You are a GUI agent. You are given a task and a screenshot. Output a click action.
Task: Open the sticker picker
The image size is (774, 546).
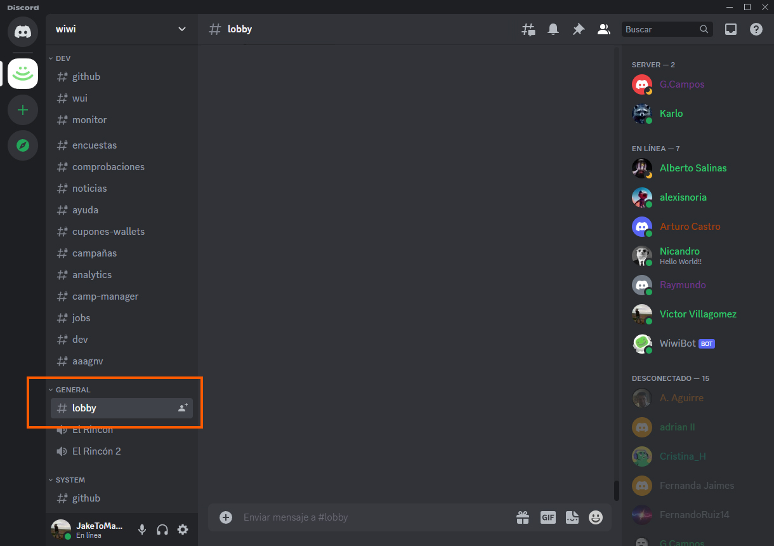click(572, 517)
